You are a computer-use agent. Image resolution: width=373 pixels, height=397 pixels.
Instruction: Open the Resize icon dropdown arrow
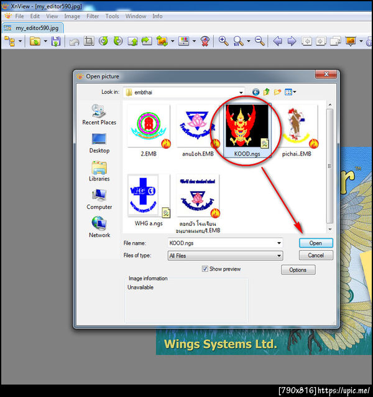pos(172,41)
